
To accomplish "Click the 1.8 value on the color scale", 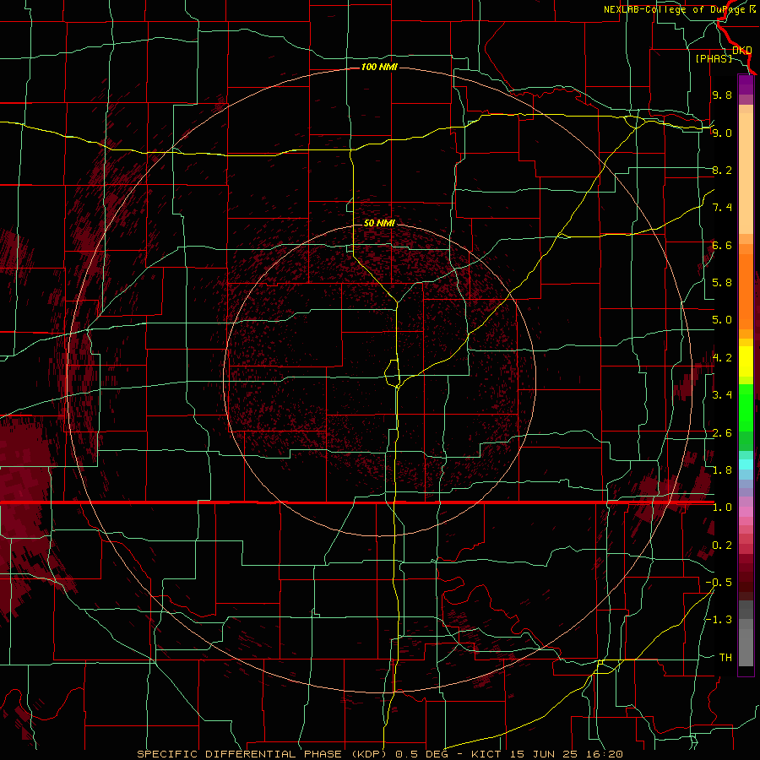I will point(722,470).
